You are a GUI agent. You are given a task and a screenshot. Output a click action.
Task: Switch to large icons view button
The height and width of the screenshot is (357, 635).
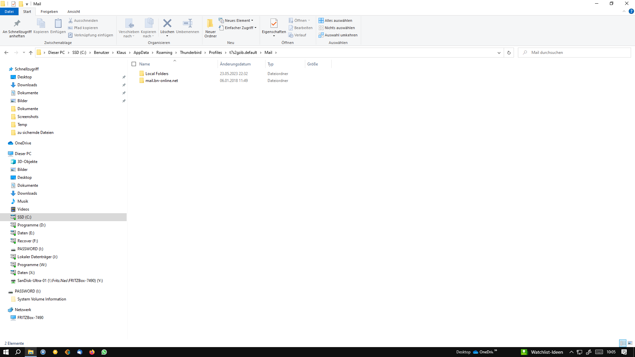point(630,343)
